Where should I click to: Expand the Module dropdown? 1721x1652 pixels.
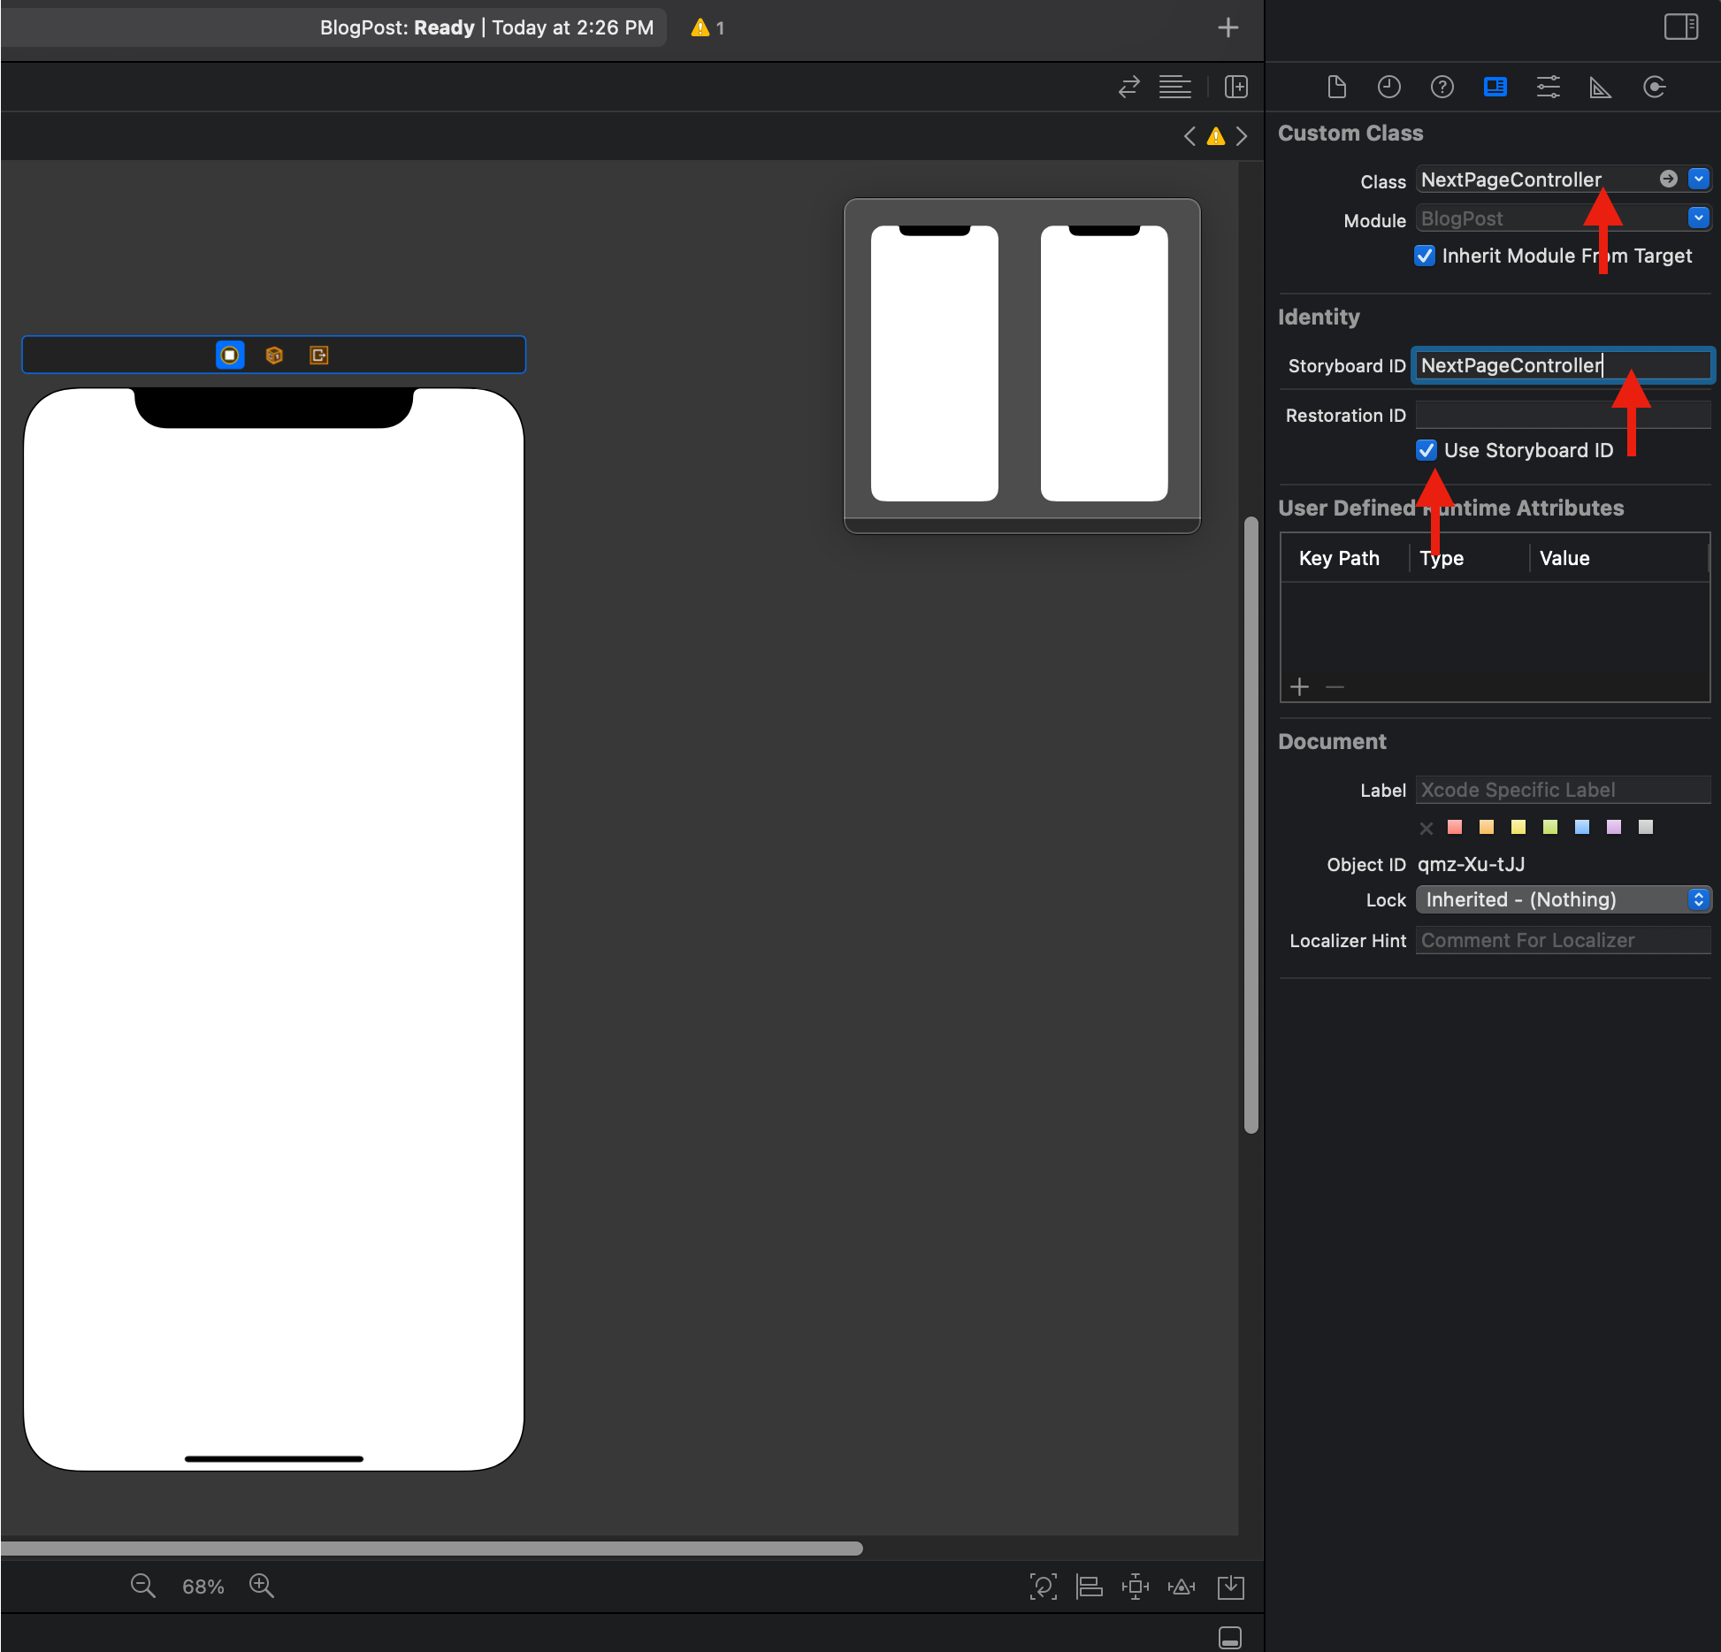(1698, 218)
